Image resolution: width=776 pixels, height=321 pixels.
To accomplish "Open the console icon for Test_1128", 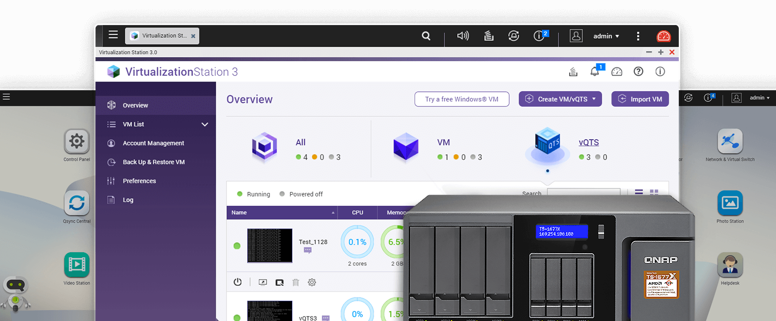I will click(x=263, y=282).
